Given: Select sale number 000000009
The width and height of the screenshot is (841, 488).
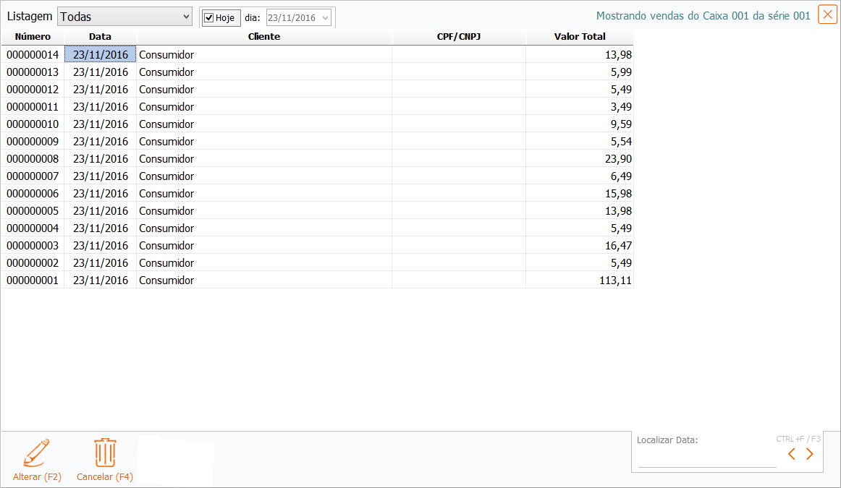Looking at the screenshot, I should pyautogui.click(x=33, y=142).
